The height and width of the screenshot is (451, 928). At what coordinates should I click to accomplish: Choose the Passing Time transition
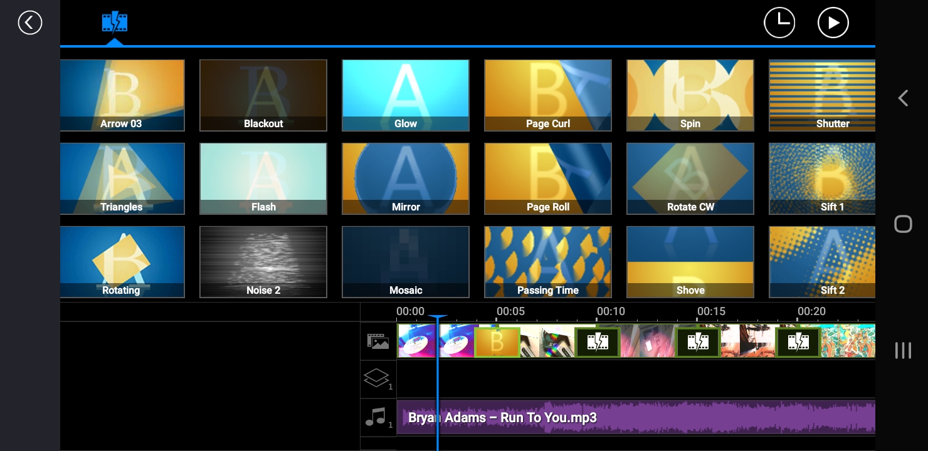(547, 262)
